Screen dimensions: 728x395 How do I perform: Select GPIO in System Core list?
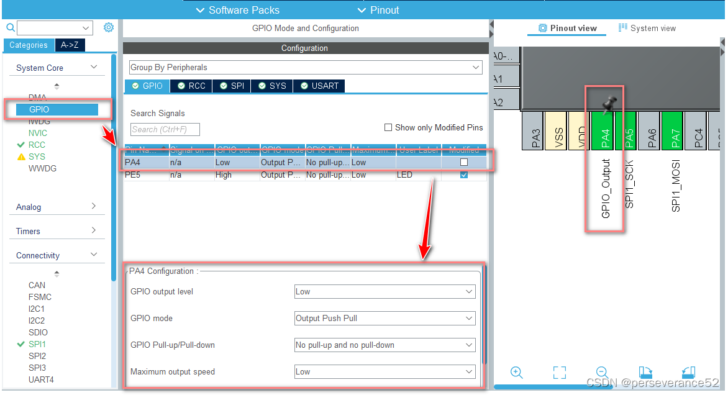point(57,109)
